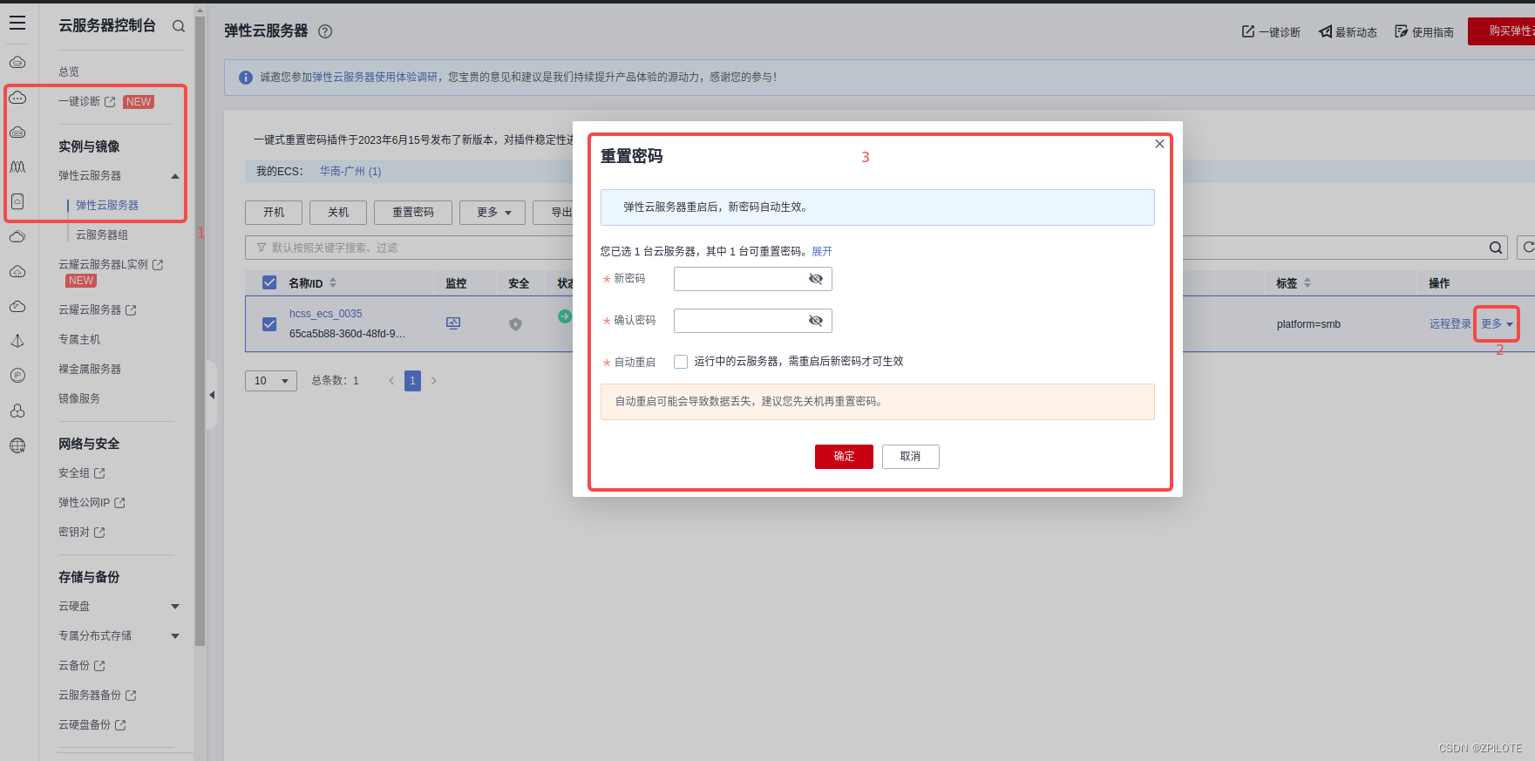
Task: Click the IP circle icon in left rail
Action: click(17, 376)
